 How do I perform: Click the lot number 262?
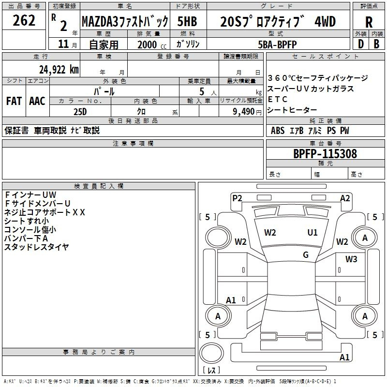point(24,21)
